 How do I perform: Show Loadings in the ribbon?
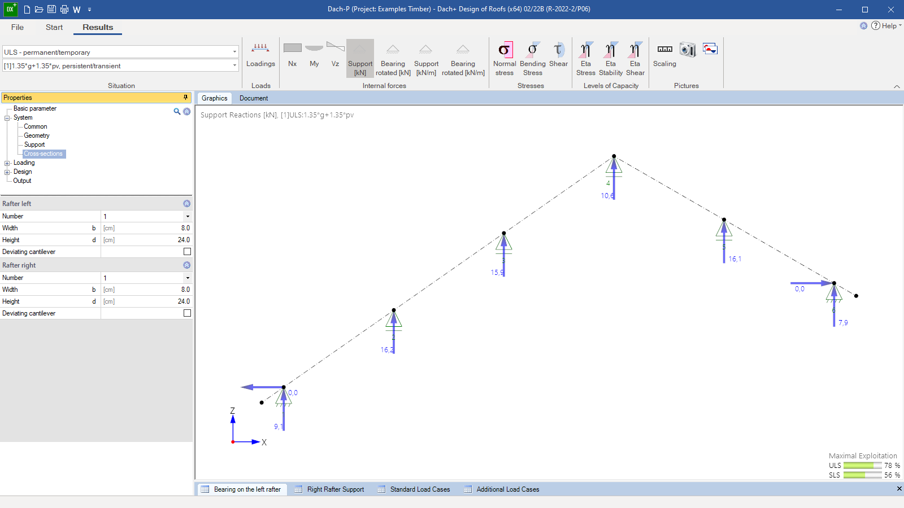pos(260,55)
